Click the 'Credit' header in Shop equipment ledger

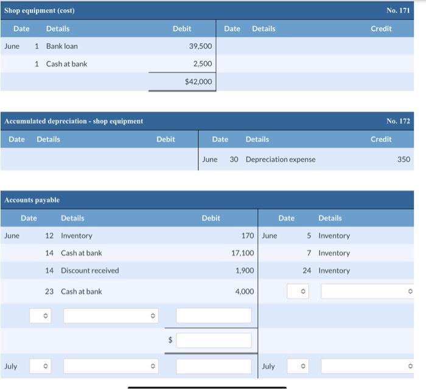tap(381, 29)
